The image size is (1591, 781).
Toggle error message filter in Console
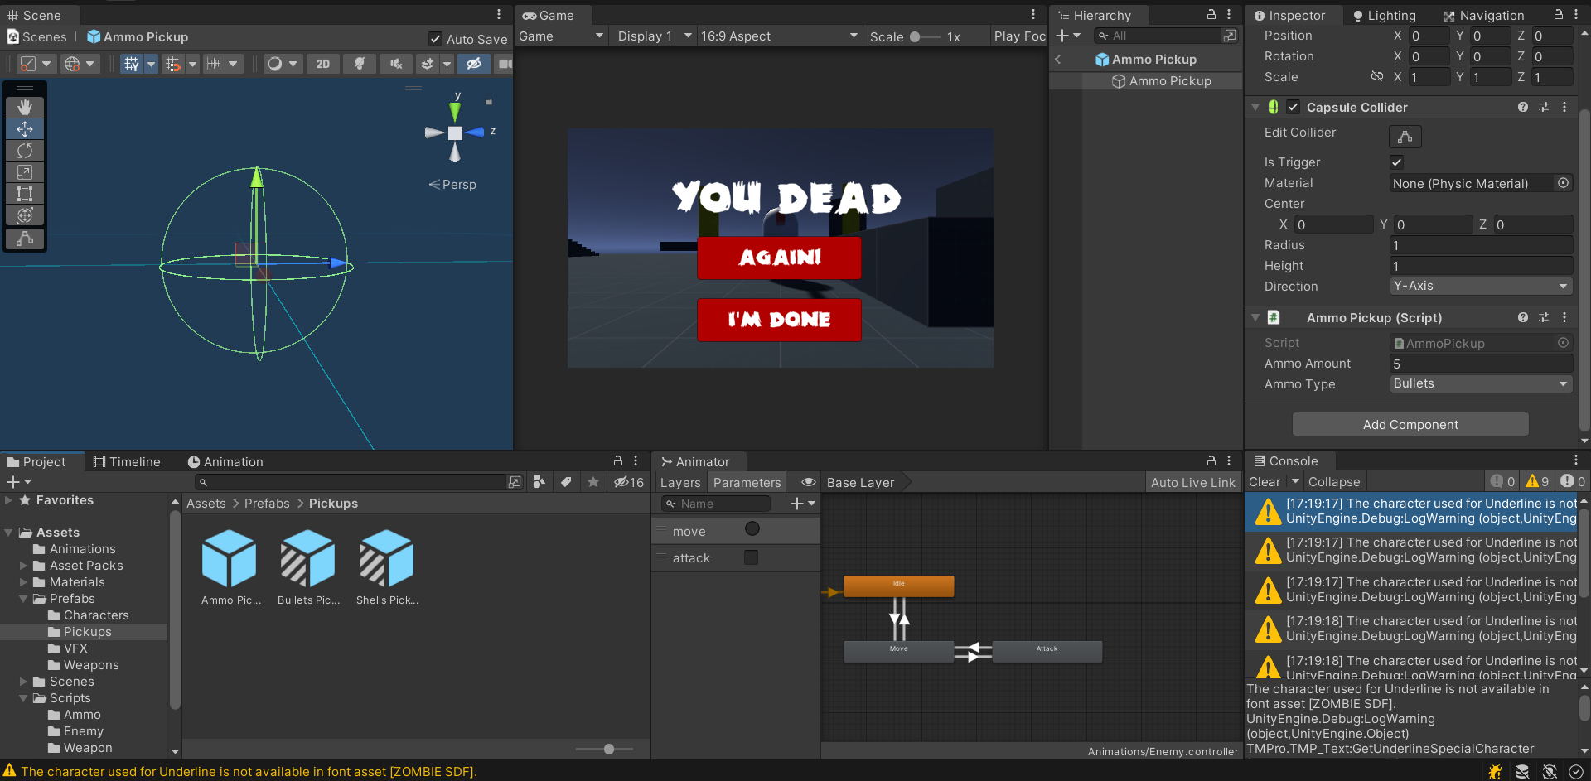coord(1572,482)
